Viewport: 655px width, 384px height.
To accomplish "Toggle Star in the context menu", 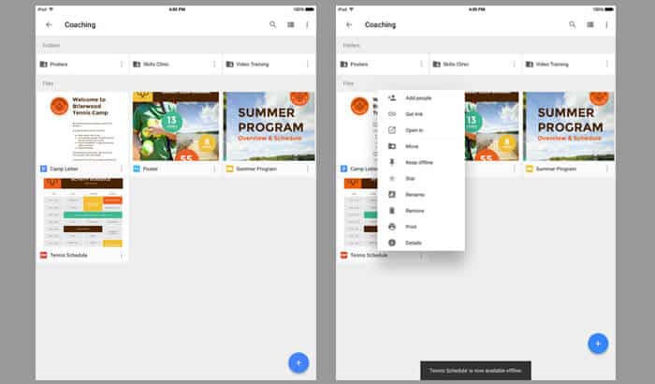I will tap(421, 179).
